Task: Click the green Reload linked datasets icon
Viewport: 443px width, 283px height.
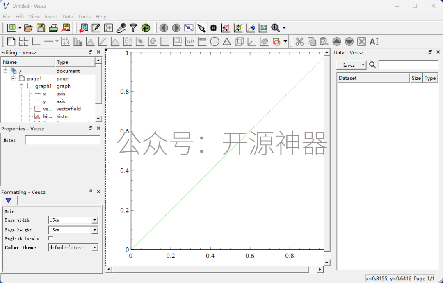Action: 146,27
